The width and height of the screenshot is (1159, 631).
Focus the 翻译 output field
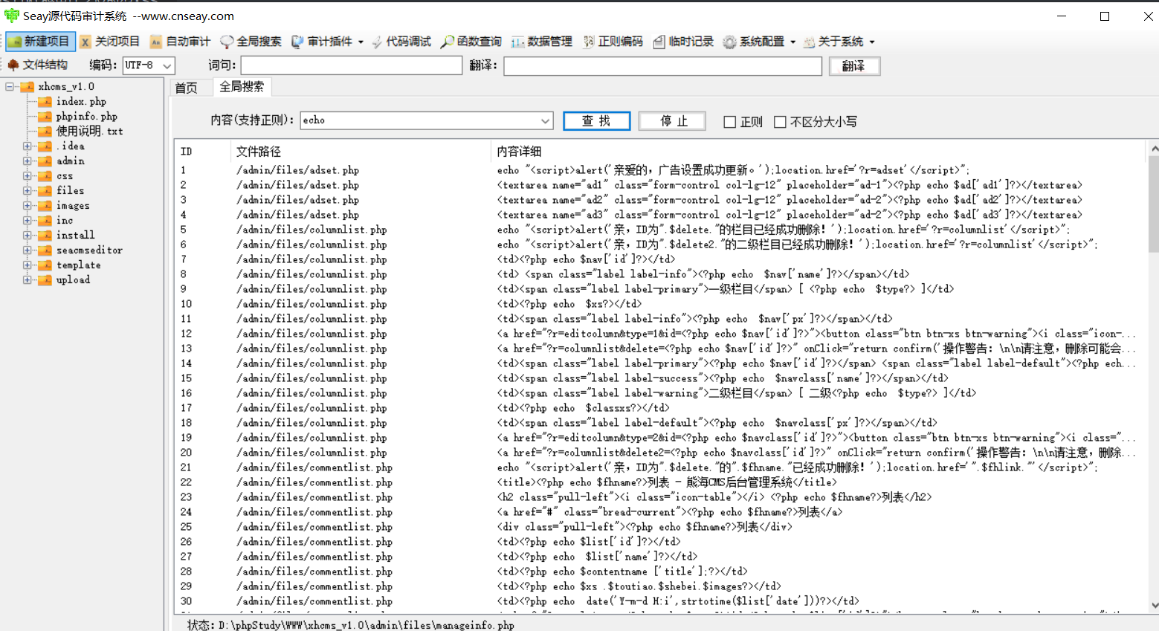[x=662, y=66]
